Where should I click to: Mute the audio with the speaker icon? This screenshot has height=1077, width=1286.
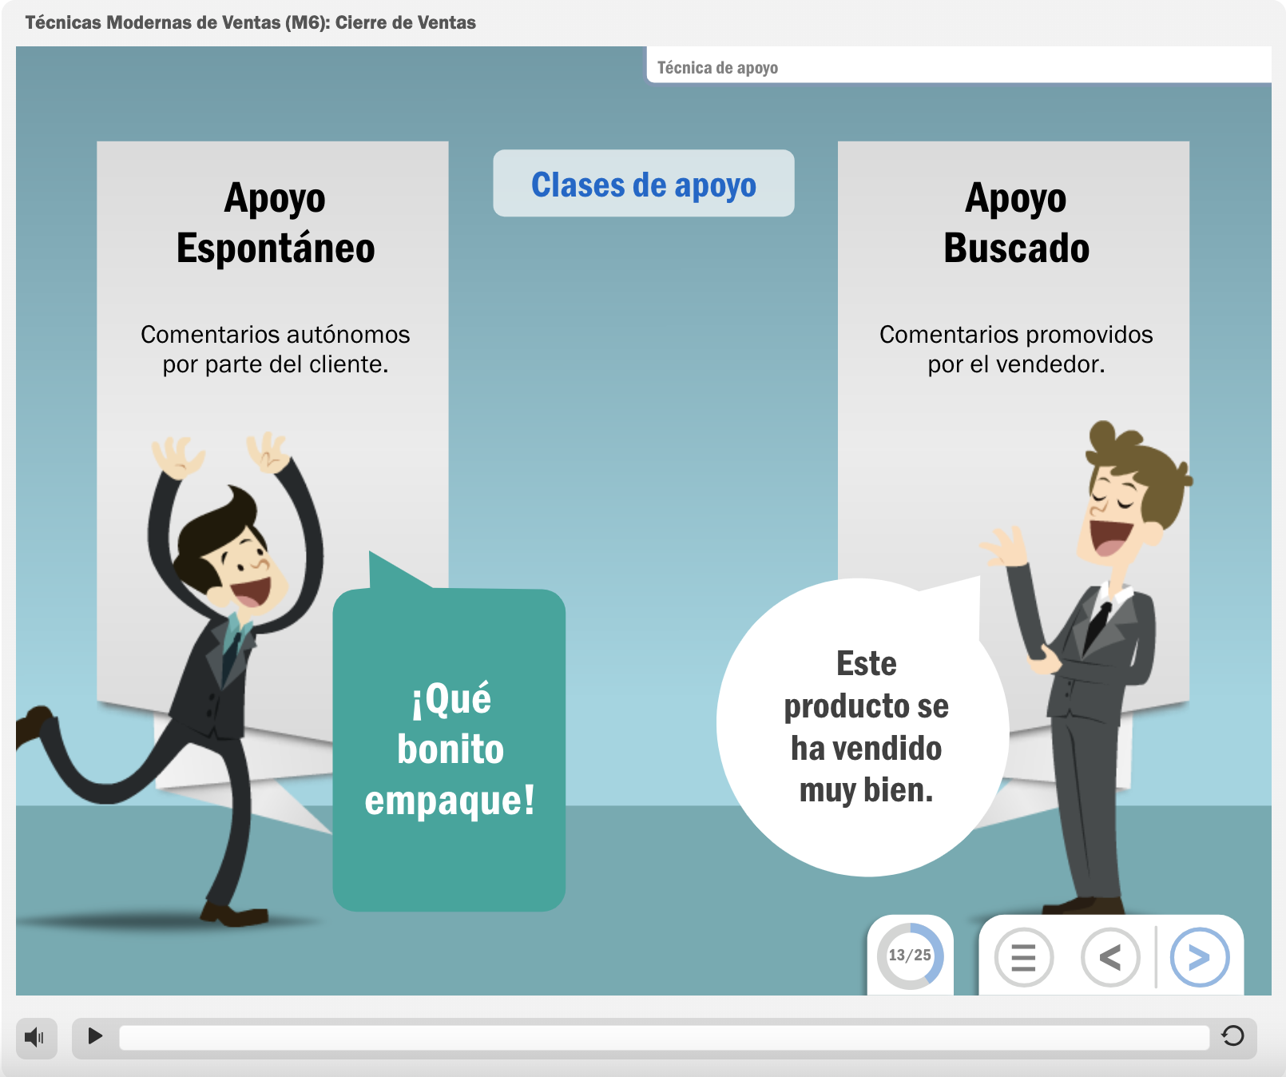35,1037
